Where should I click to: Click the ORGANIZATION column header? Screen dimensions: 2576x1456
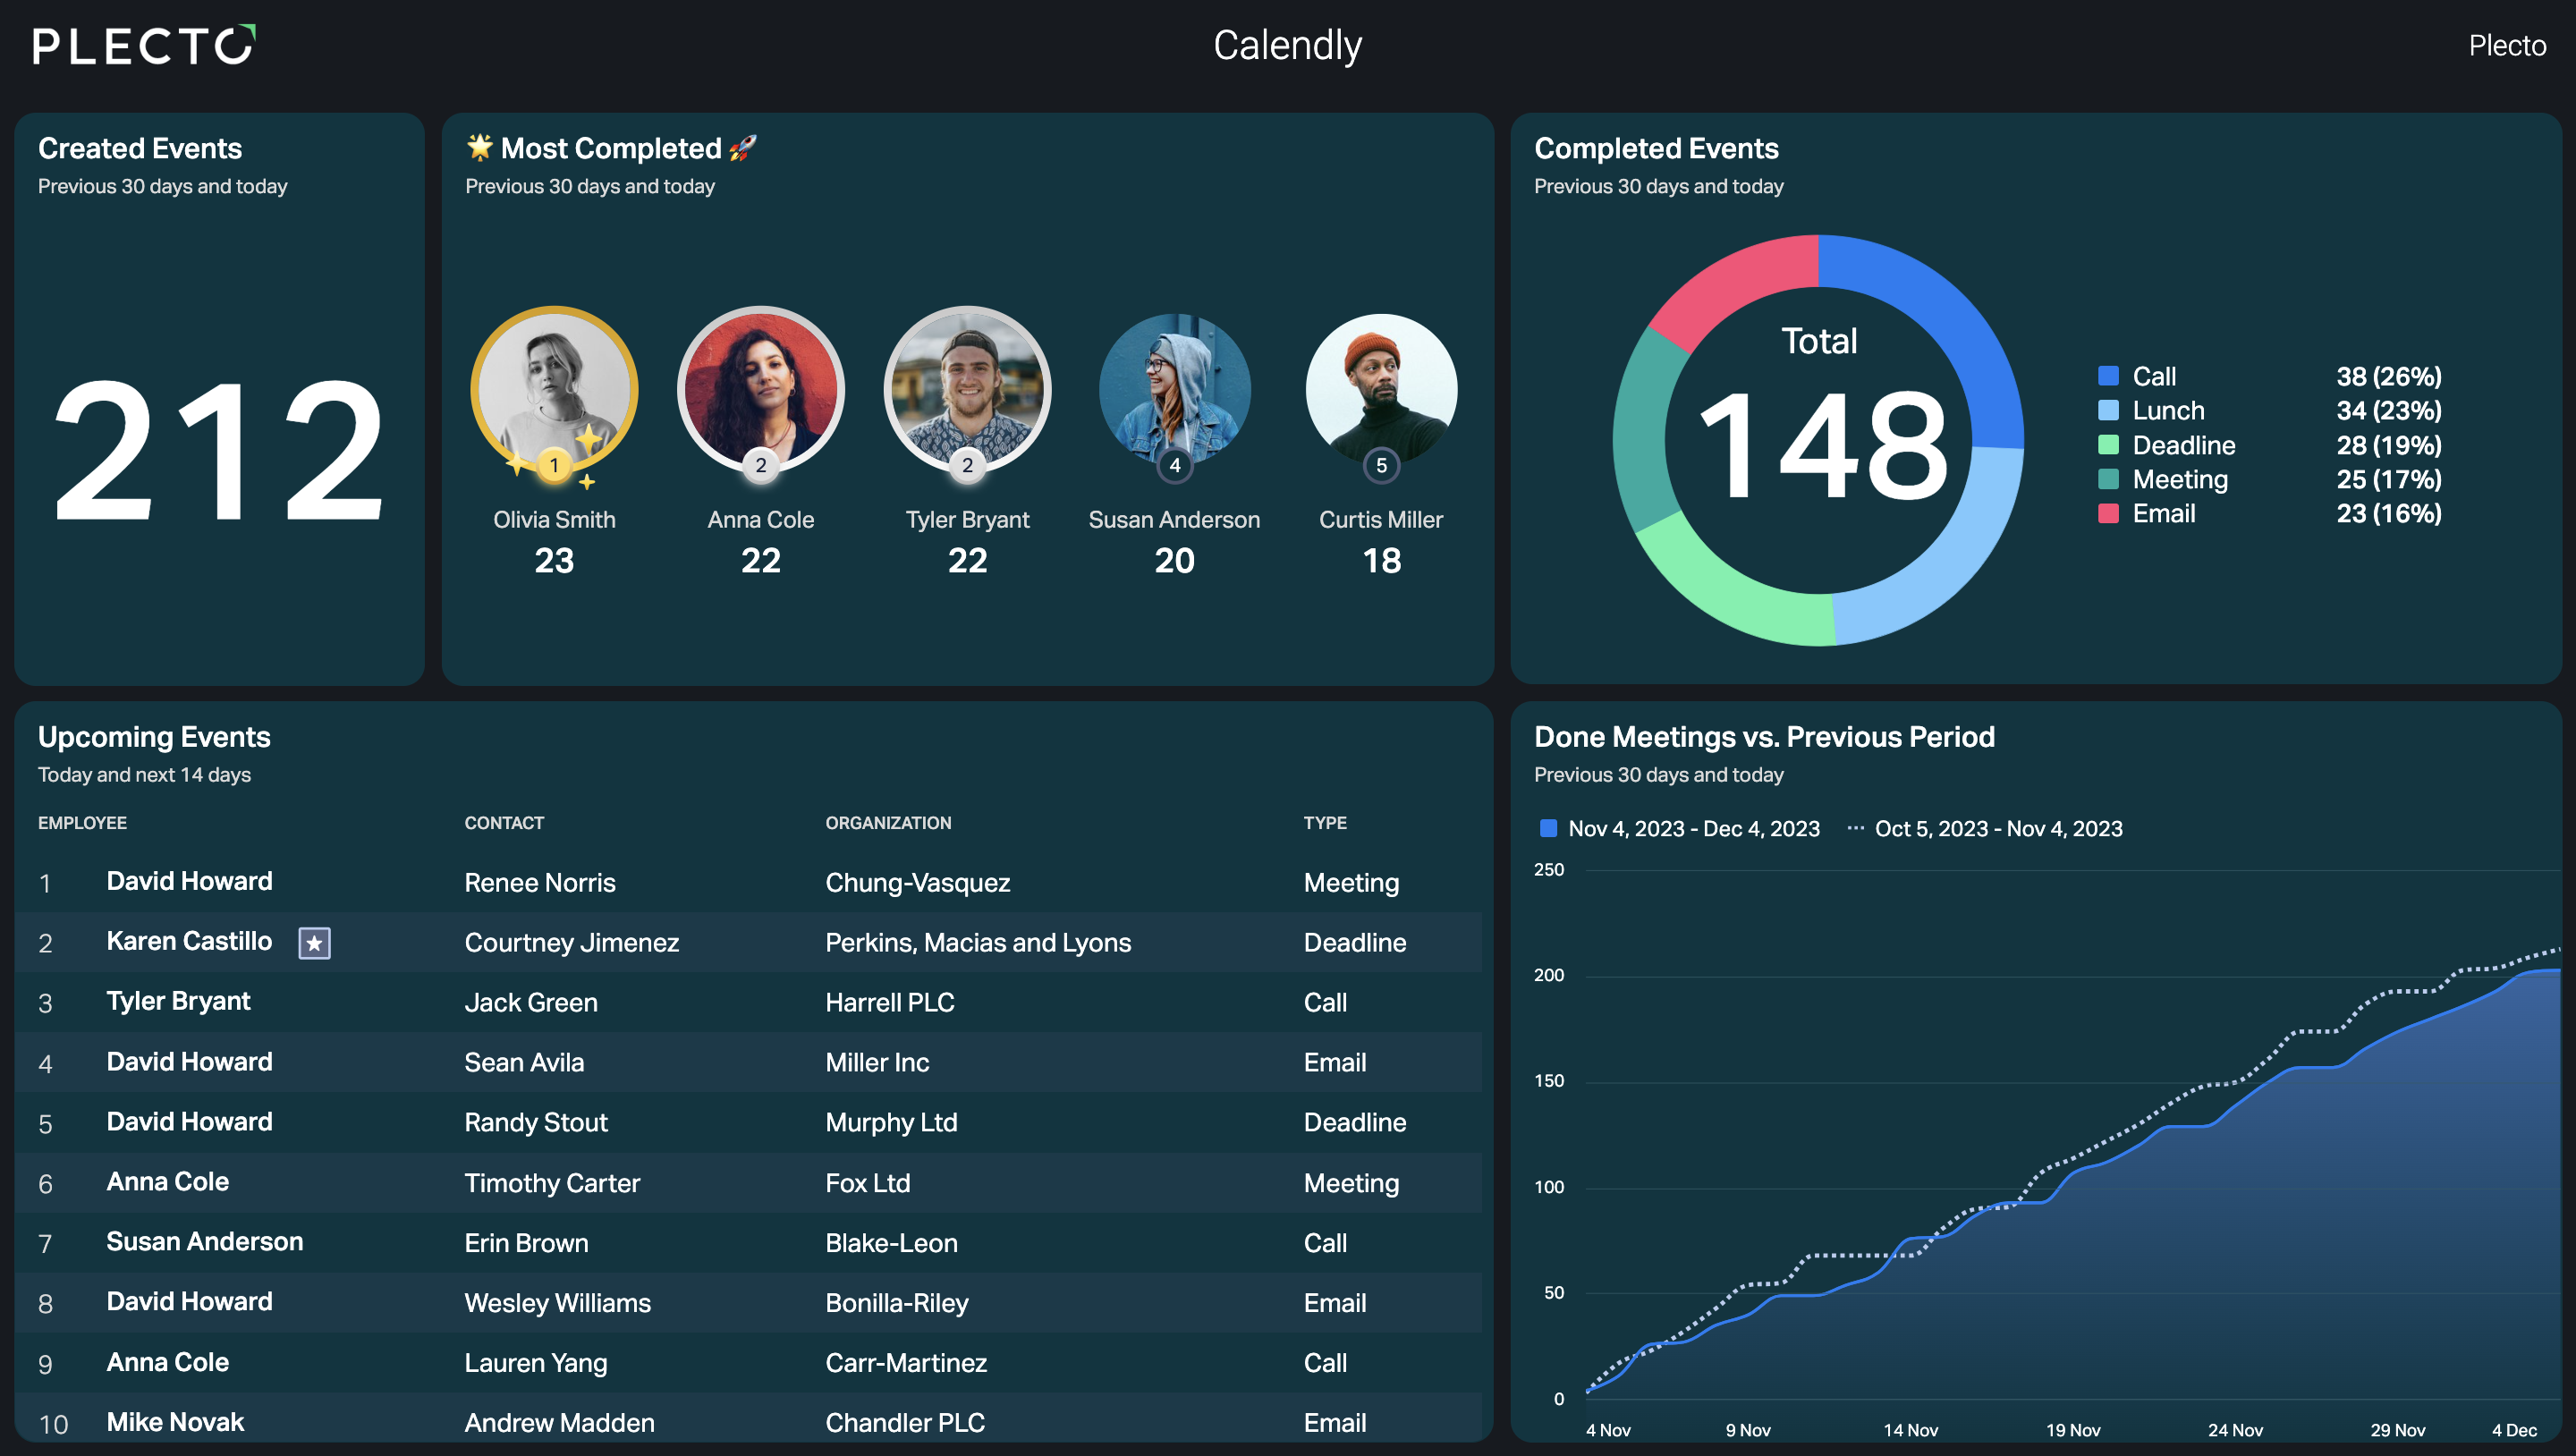[888, 822]
